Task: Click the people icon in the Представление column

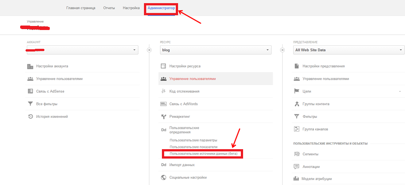Action: [x=296, y=79]
